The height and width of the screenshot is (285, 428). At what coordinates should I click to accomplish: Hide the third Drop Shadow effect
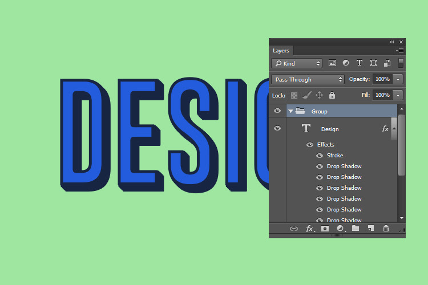pyautogui.click(x=320, y=188)
